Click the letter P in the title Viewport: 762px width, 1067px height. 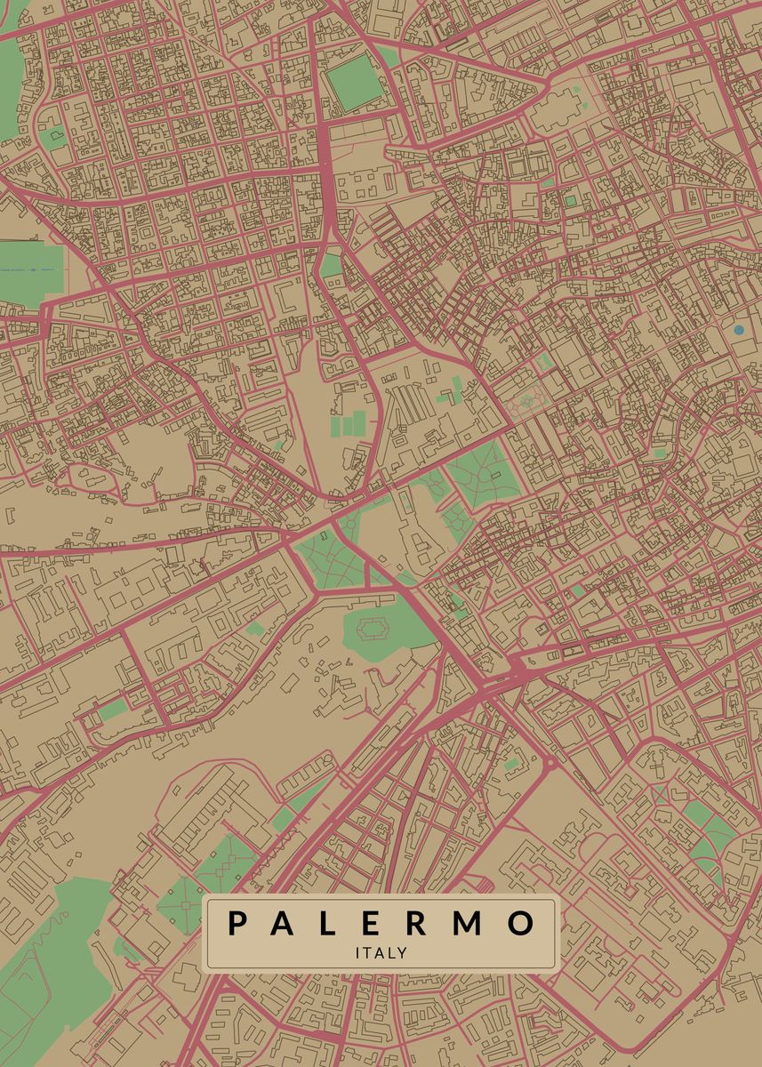[237, 923]
